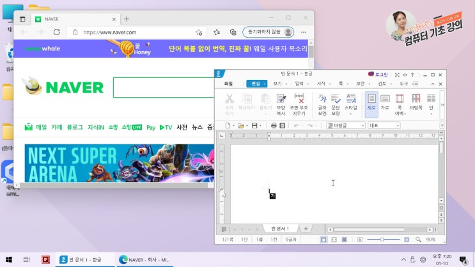The height and width of the screenshot is (267, 475).
Task: Expand dropdown arrow next to new document icon
Action: (233, 125)
